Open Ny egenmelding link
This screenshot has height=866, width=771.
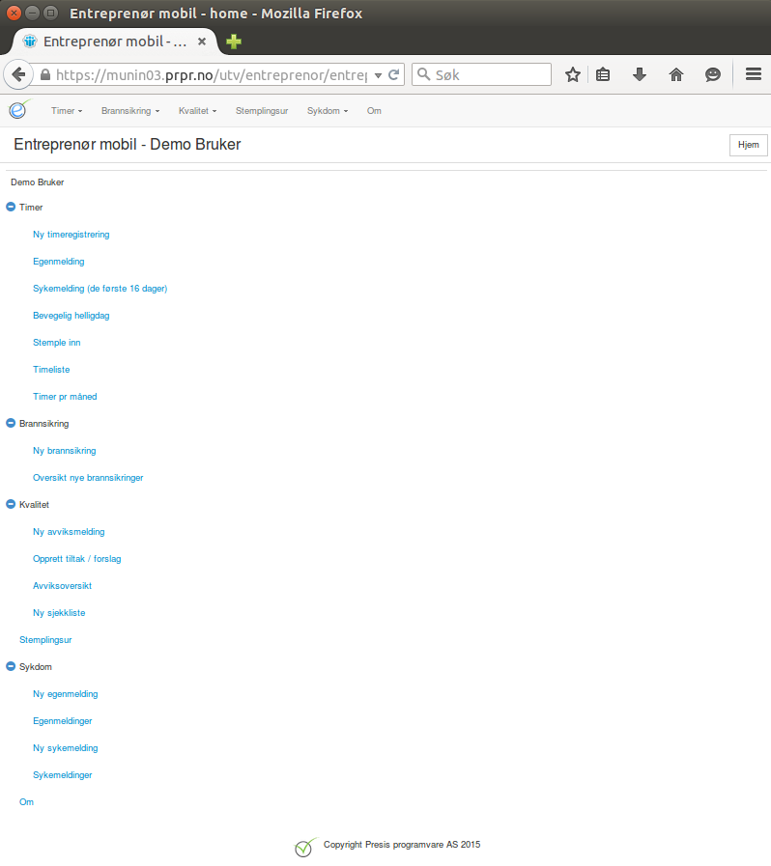point(66,694)
